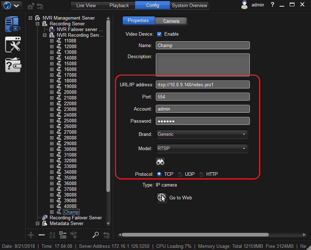Image resolution: width=311 pixels, height=250 pixels.
Task: Open the tools wrench panel in sidebar
Action: pyautogui.click(x=13, y=44)
